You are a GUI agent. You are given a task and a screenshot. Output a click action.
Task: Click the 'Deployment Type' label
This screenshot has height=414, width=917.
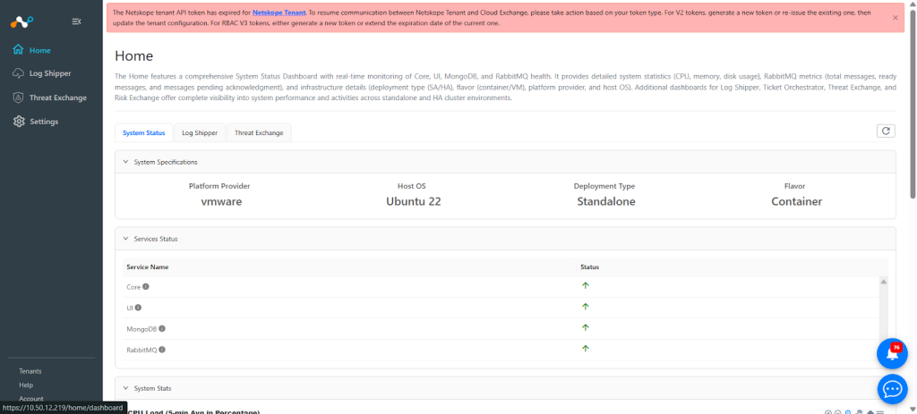click(x=604, y=186)
